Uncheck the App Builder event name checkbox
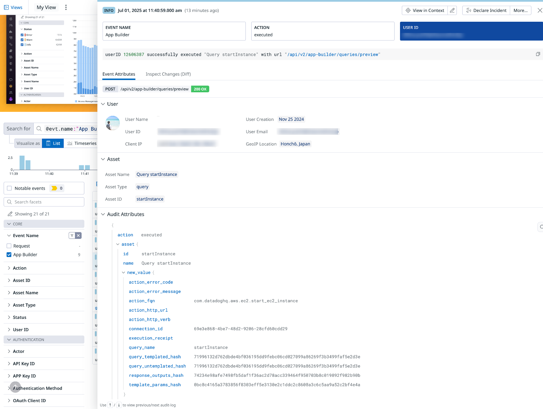 (9, 254)
